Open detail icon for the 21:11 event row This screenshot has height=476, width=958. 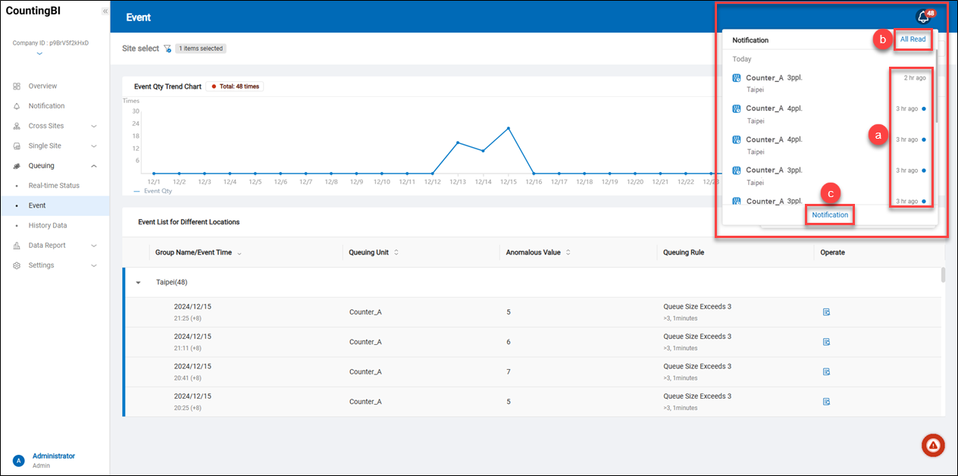pos(826,342)
